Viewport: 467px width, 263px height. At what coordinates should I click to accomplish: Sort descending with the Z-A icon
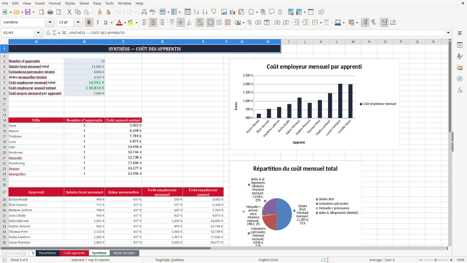tap(205, 12)
